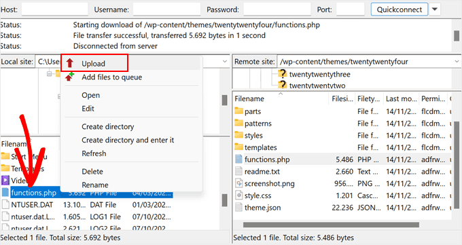Image resolution: width=462 pixels, height=245 pixels.
Task: Select the twentytwentythree remote tree folder
Action: click(x=320, y=74)
